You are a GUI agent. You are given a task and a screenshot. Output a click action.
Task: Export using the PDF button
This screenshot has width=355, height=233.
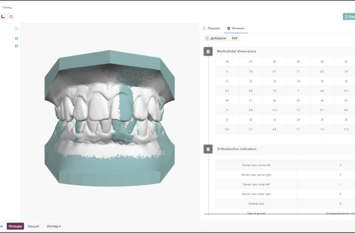pyautogui.click(x=235, y=38)
